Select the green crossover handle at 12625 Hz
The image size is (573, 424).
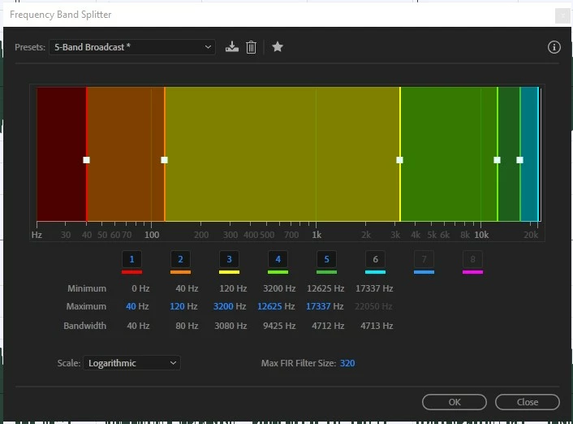click(x=497, y=160)
